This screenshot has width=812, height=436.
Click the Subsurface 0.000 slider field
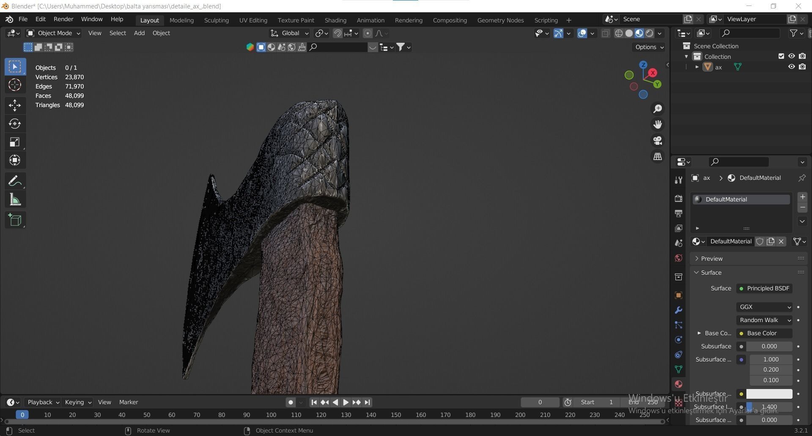coord(769,346)
